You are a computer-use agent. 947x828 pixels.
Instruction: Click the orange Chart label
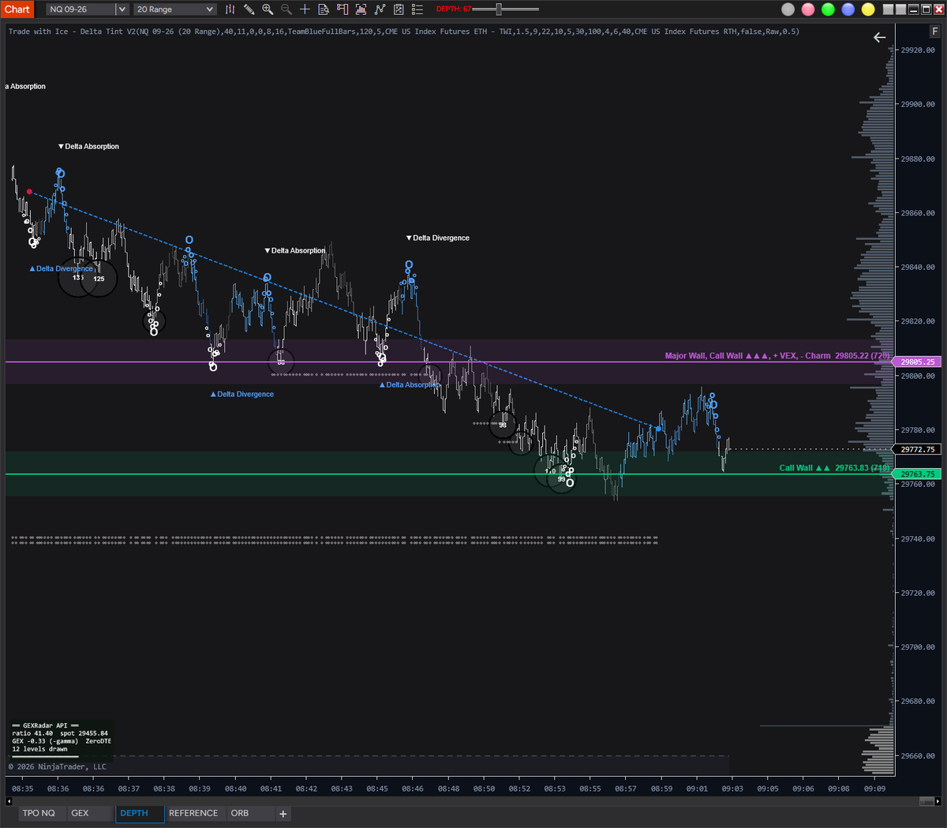coord(17,9)
